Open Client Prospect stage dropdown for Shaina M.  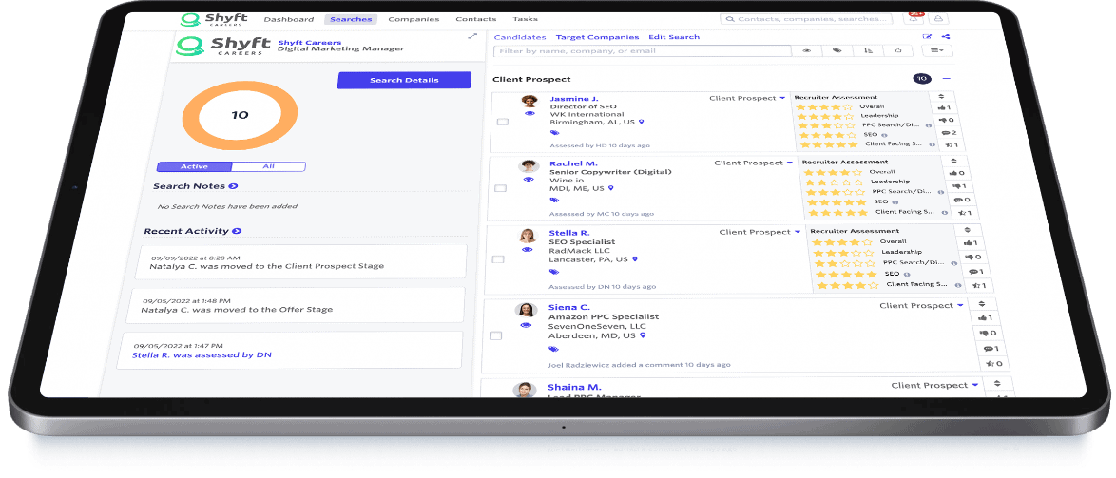pyautogui.click(x=934, y=386)
